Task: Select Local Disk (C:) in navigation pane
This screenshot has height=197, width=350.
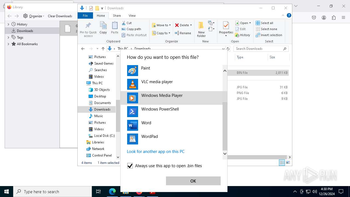Action: (101, 136)
